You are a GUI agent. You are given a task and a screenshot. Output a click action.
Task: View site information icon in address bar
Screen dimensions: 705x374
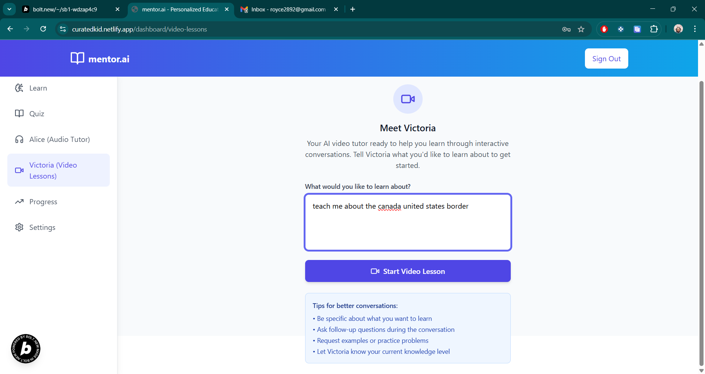[x=63, y=29]
